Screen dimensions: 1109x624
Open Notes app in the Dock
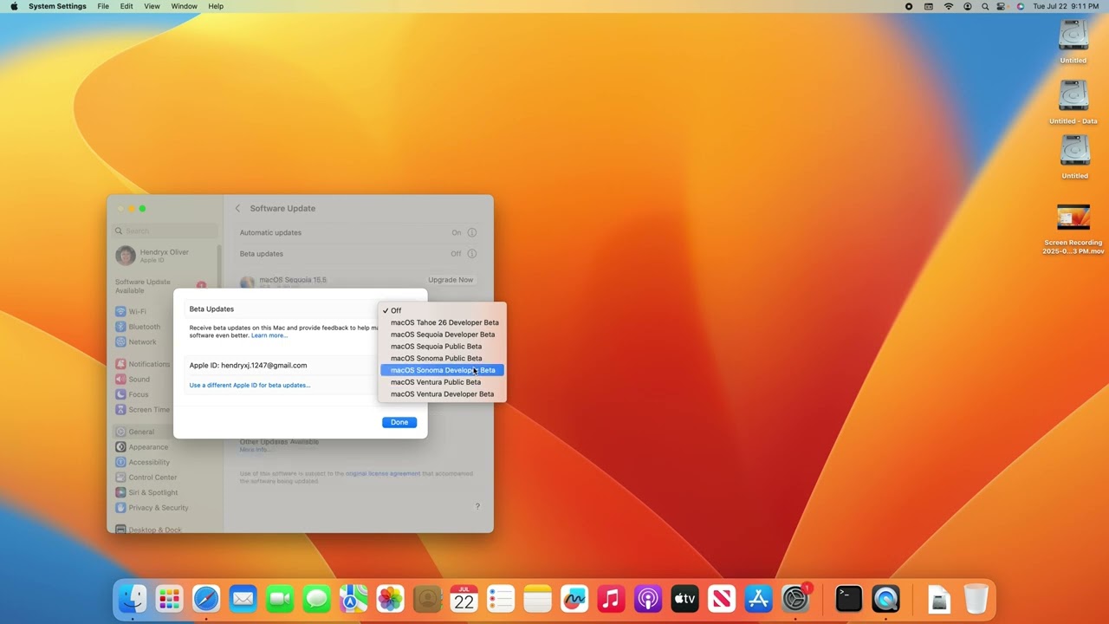pyautogui.click(x=538, y=598)
